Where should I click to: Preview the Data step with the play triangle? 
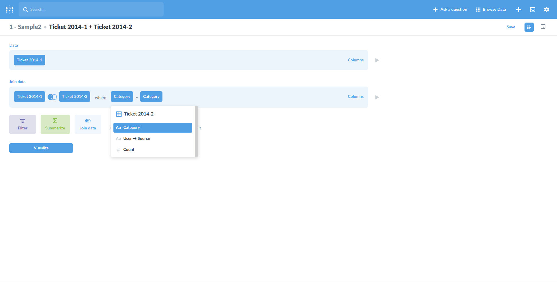point(377,60)
